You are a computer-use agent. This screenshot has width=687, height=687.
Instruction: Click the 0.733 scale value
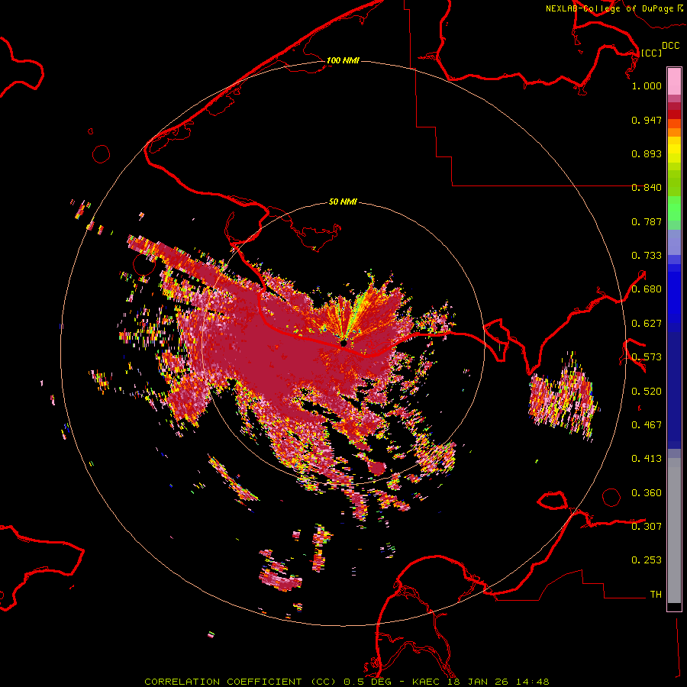tap(647, 256)
